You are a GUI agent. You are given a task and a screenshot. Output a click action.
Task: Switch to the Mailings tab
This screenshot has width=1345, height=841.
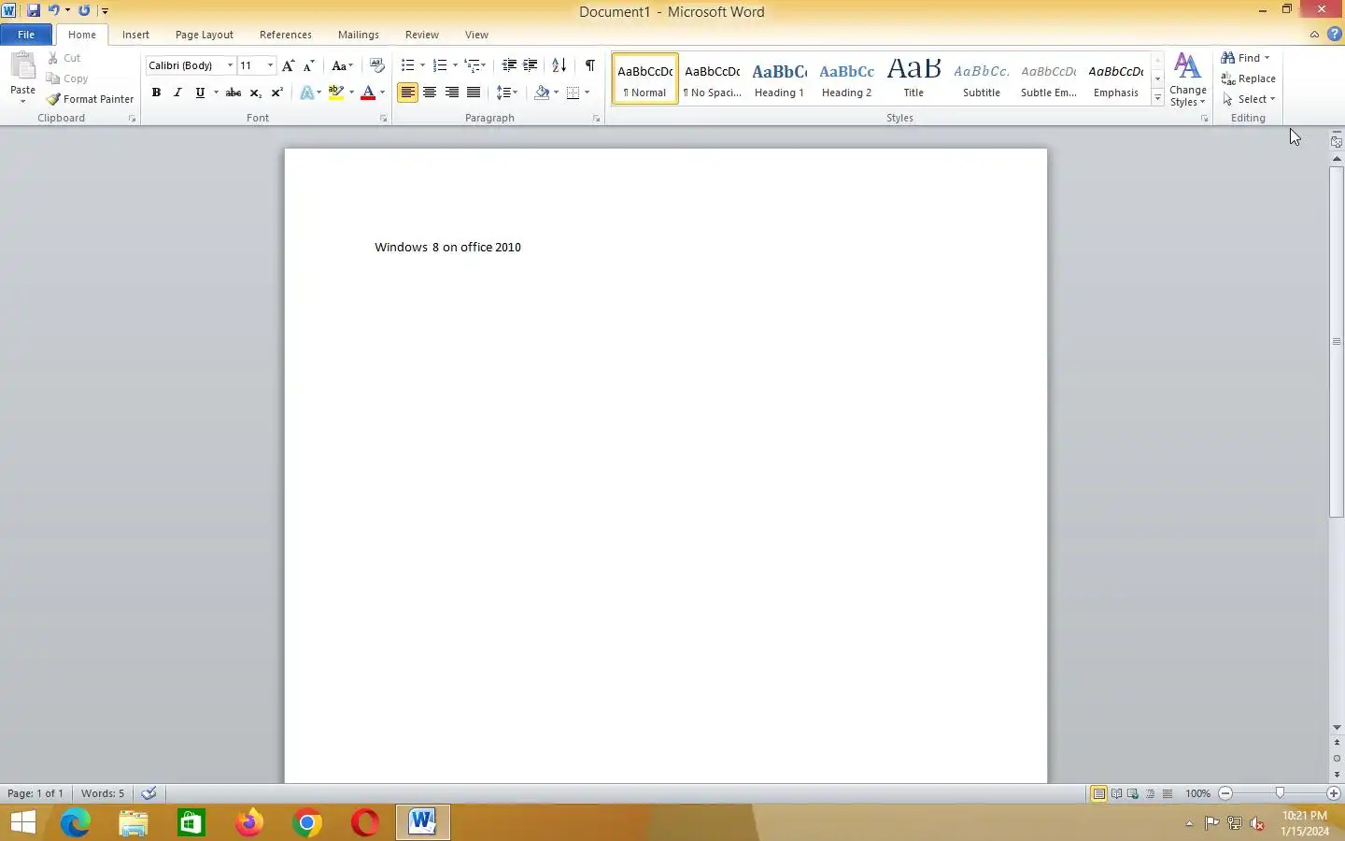pyautogui.click(x=359, y=35)
